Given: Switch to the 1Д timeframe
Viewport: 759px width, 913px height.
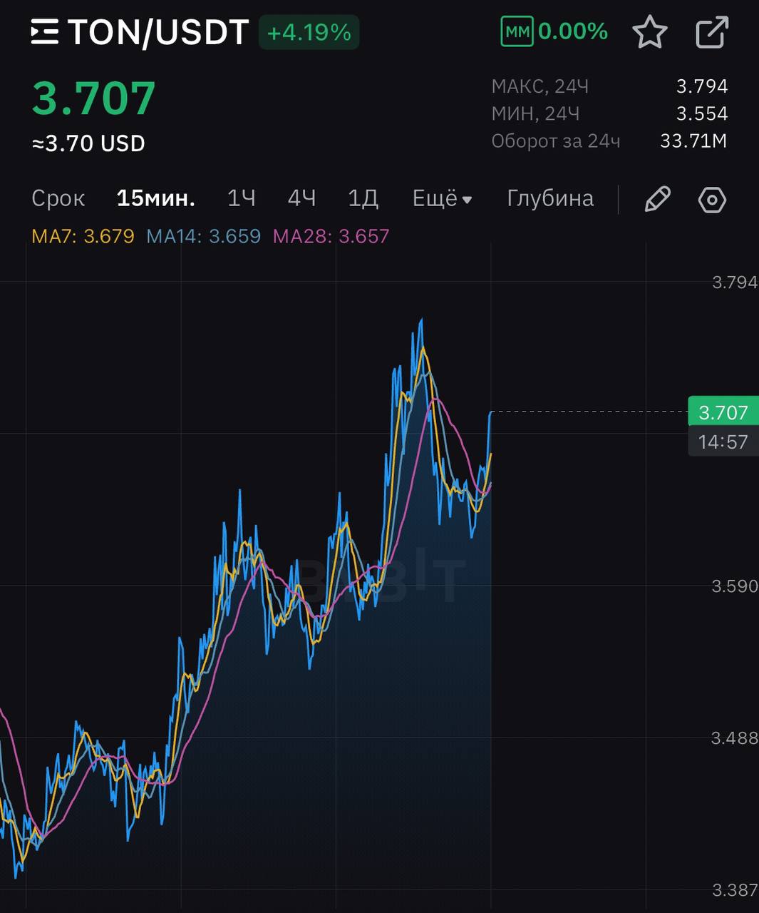Looking at the screenshot, I should [x=363, y=198].
